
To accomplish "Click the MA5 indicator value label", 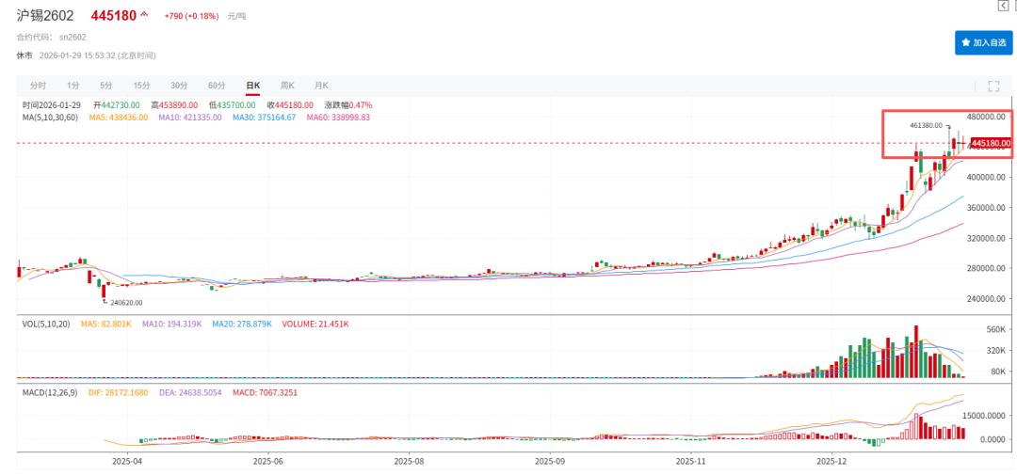I will pos(119,118).
